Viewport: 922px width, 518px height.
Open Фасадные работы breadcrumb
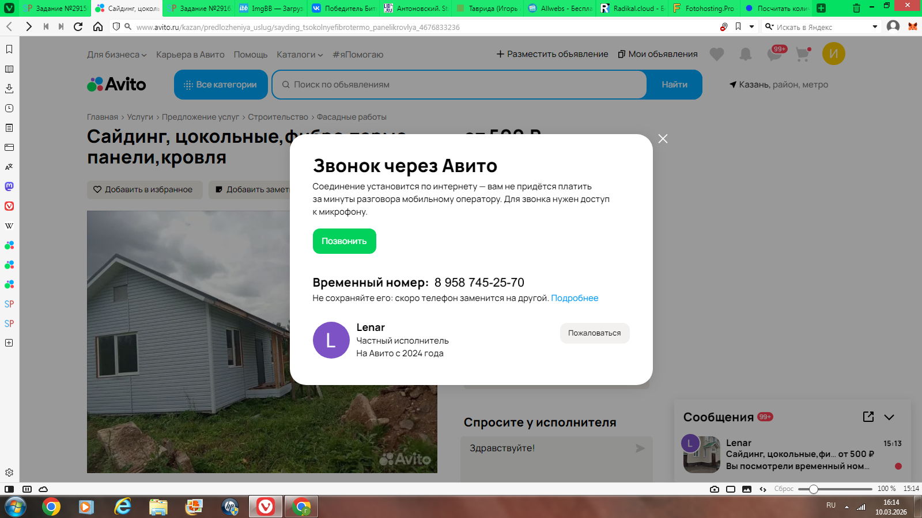point(352,117)
